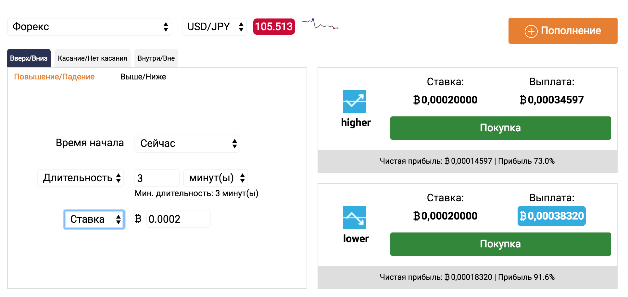Click the lower contract trend icon
This screenshot has height=297, width=628.
click(354, 218)
